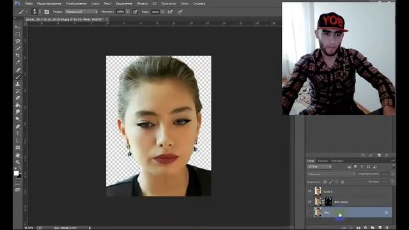This screenshot has width=409, height=230.
Task: Select the Rectangle shape tool
Action: click(x=18, y=148)
